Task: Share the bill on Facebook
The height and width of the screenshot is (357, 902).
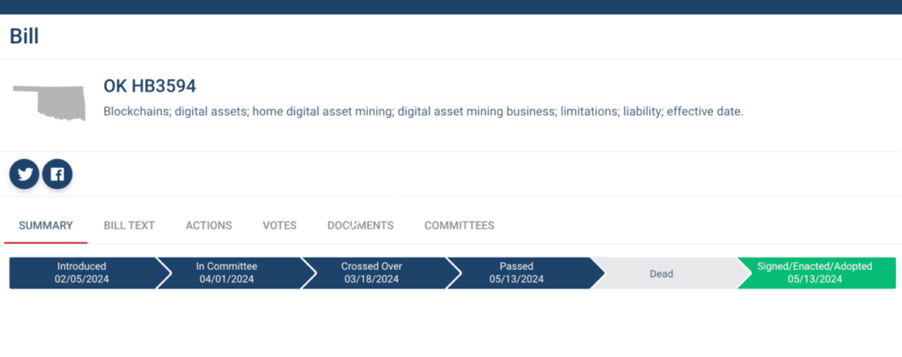Action: [57, 174]
